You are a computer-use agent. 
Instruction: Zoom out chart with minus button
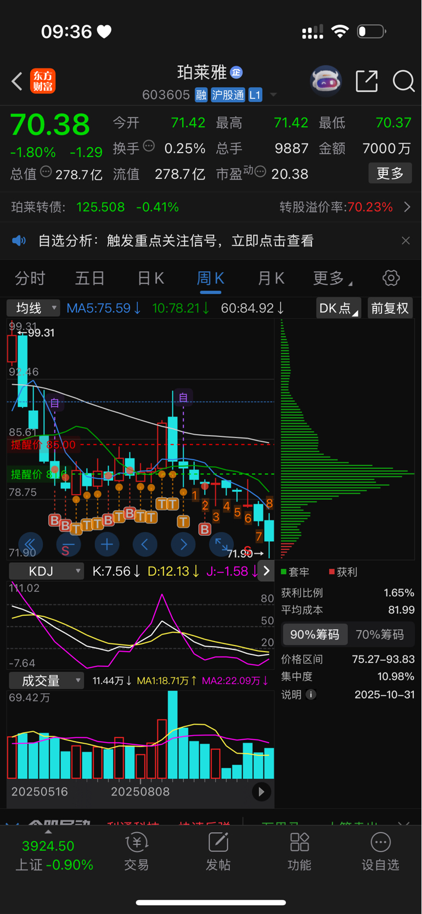tap(69, 545)
